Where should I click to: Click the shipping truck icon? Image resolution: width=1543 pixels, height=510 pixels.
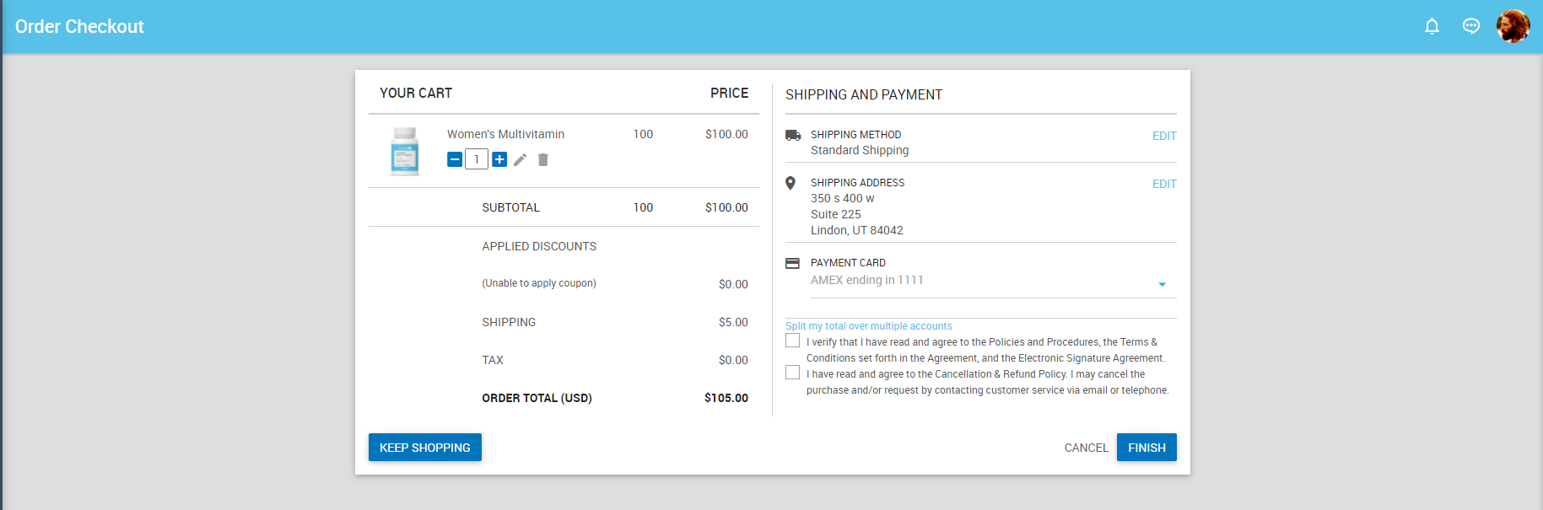click(x=793, y=135)
